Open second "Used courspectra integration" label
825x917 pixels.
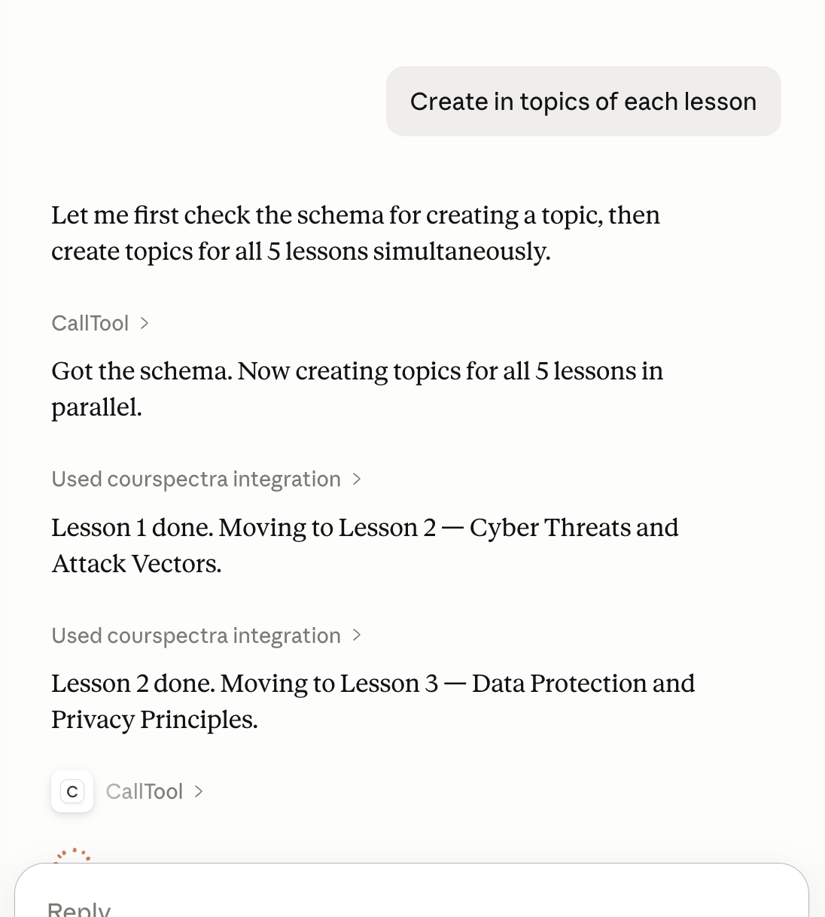tap(196, 635)
